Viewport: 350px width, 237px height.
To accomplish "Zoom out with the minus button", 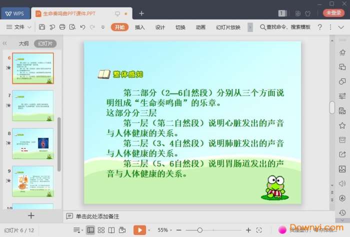I will pyautogui.click(x=179, y=230).
